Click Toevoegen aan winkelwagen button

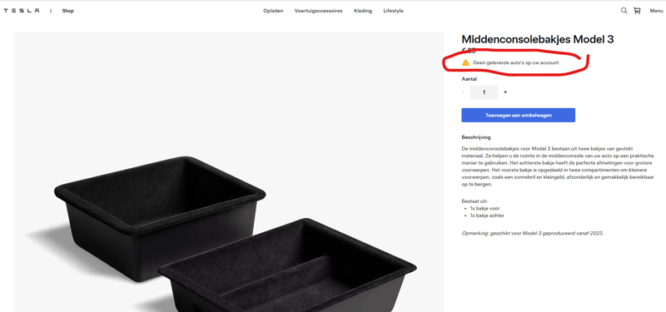(518, 115)
